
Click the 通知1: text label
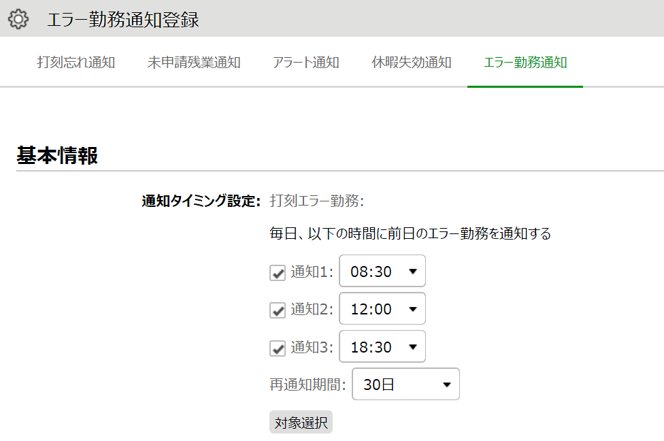[312, 272]
